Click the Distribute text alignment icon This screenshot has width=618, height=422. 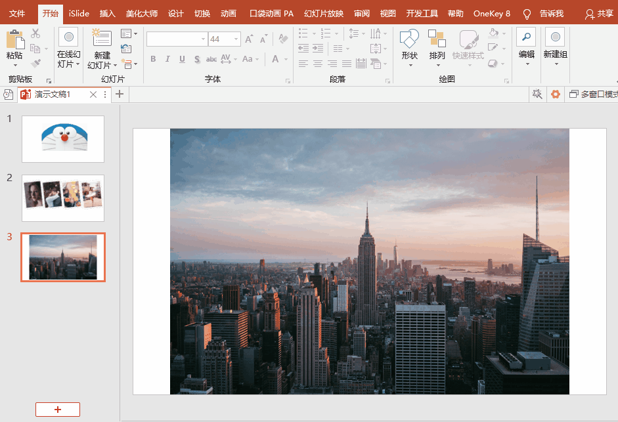tap(361, 64)
